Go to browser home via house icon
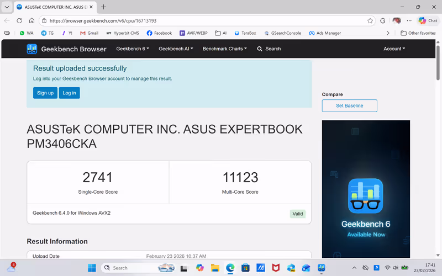Viewport: 442px width, 276px height. pyautogui.click(x=32, y=20)
